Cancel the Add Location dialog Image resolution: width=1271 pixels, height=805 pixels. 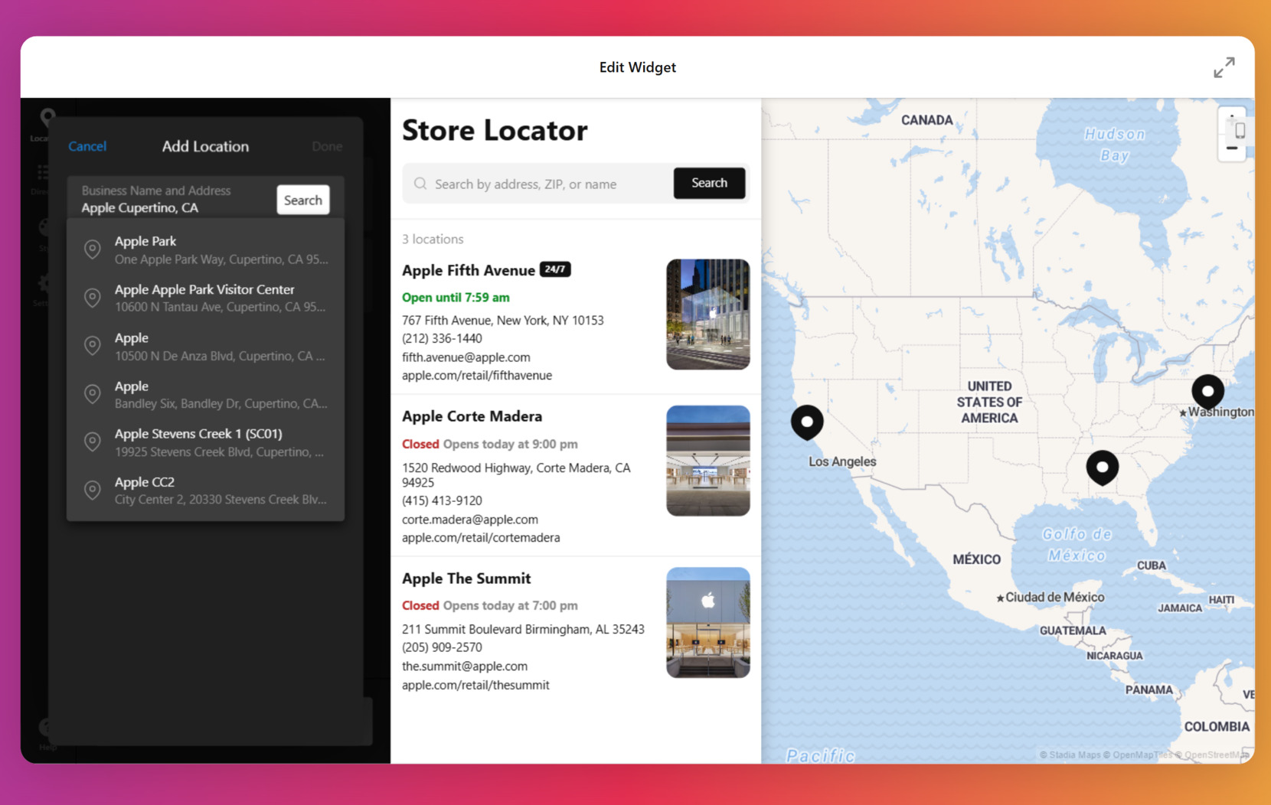87,146
